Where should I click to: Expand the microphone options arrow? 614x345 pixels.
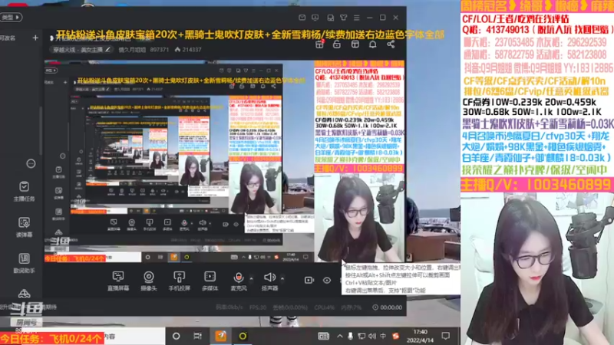[252, 278]
